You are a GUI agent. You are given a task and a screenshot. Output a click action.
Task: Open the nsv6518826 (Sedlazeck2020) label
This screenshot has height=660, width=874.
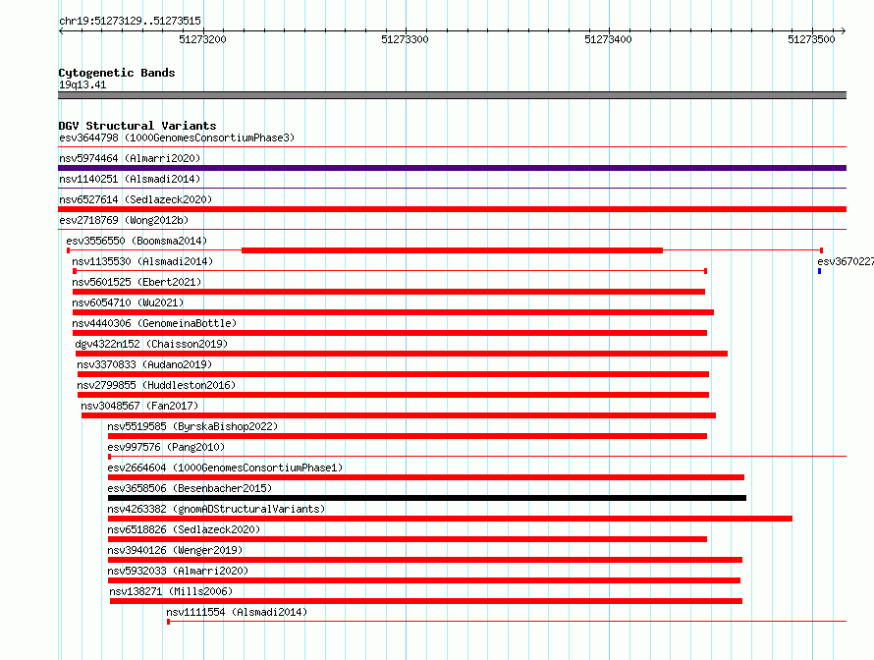184,529
